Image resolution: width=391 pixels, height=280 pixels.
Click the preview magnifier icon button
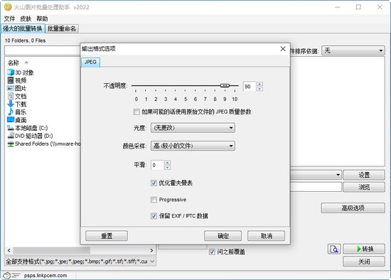[x=334, y=249]
